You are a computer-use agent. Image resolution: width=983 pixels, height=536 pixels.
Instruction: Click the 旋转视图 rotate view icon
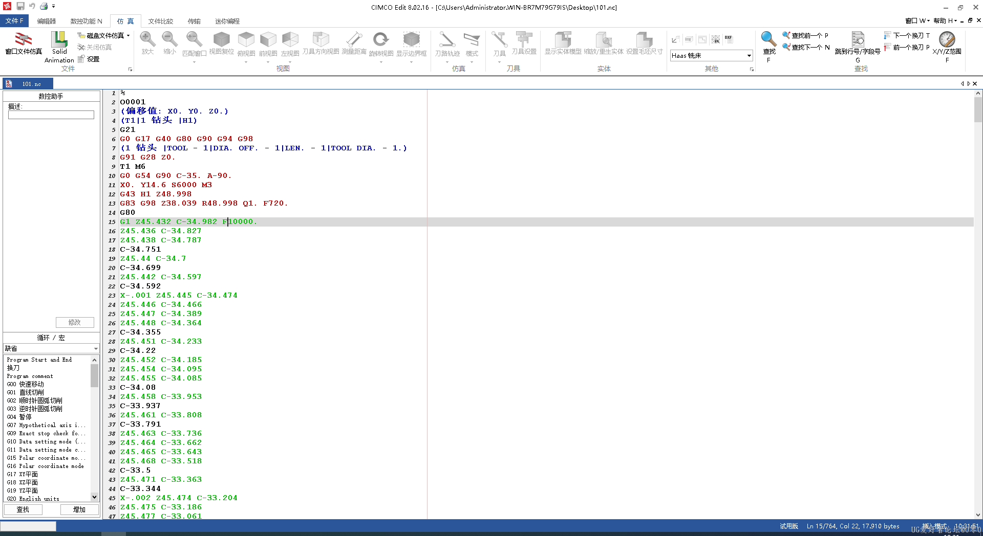pos(381,39)
